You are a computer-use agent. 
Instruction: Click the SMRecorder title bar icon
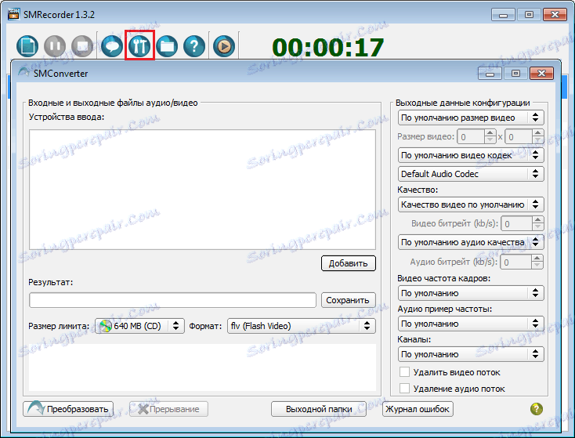[x=13, y=14]
